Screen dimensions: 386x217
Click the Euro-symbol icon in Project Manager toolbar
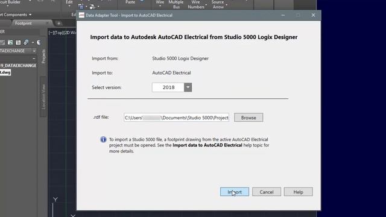click(39, 43)
